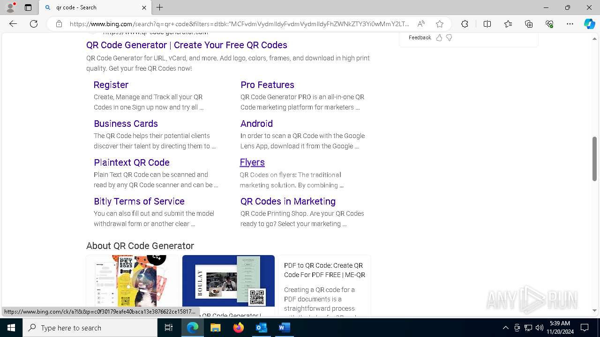
Task: Open the Boulay menu QR thumbnail
Action: 228,281
